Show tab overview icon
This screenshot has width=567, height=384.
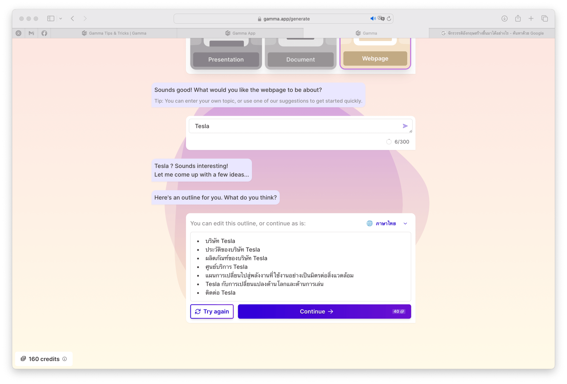tap(545, 19)
